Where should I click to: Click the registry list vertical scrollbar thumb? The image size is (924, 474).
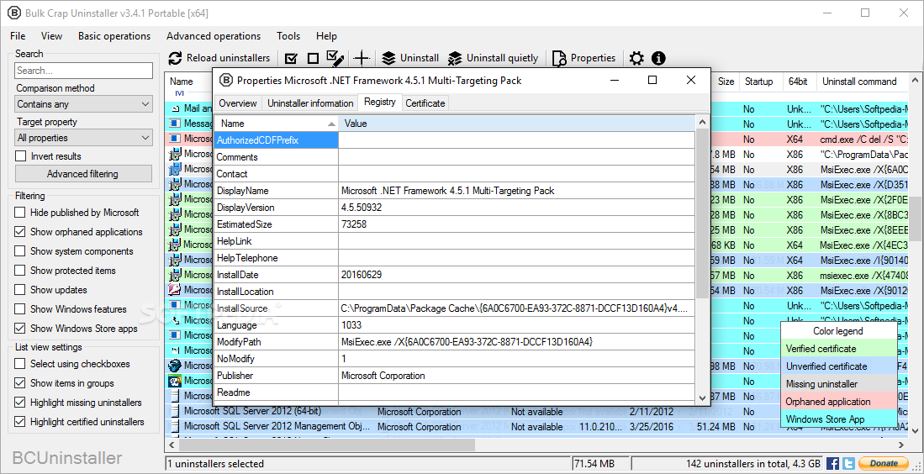[x=702, y=213]
